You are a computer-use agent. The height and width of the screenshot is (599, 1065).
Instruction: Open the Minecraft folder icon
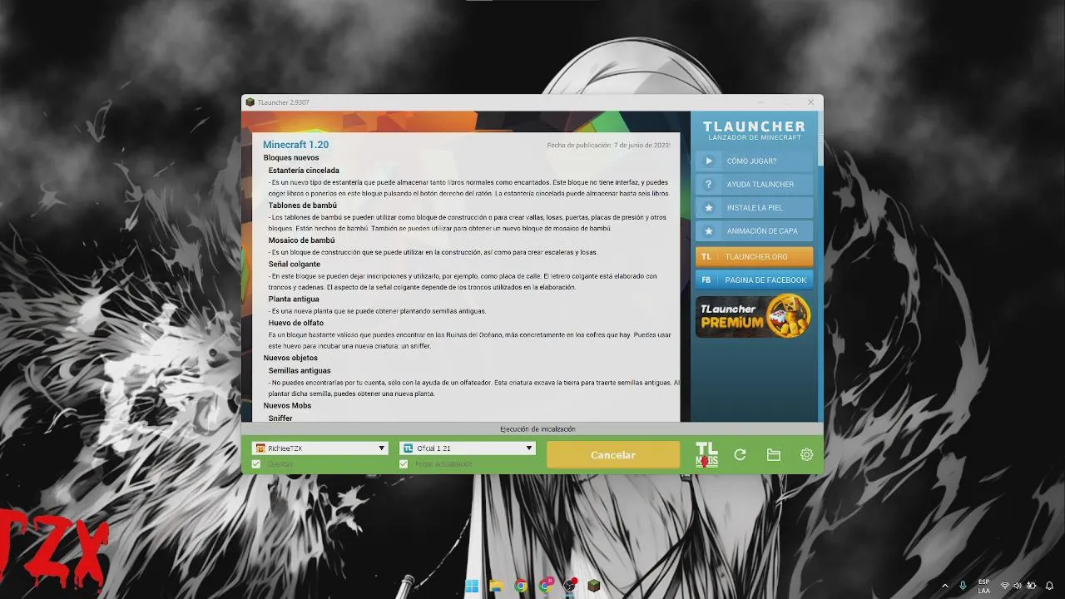pyautogui.click(x=774, y=455)
